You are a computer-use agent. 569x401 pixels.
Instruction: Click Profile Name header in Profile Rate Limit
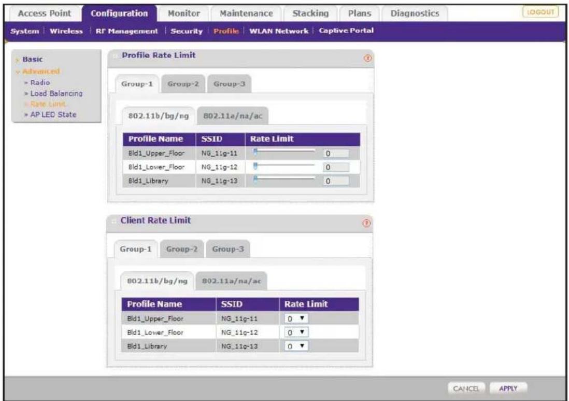(x=155, y=139)
